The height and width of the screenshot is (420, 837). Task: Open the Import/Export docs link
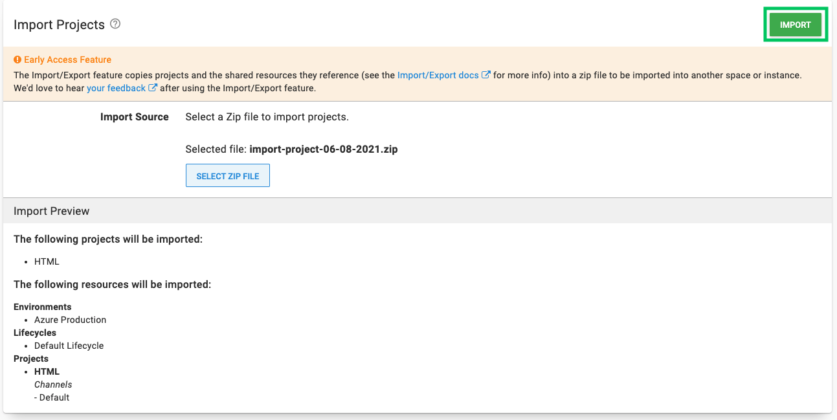pos(438,75)
